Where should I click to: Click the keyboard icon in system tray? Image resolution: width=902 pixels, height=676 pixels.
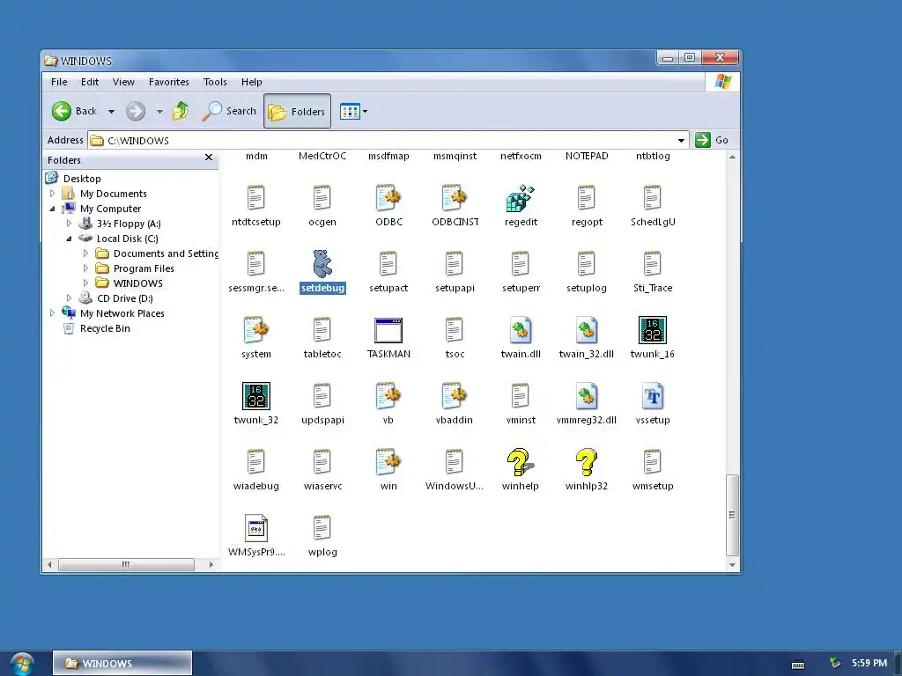[798, 665]
